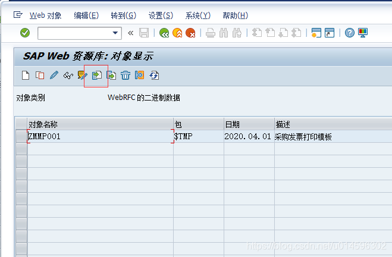
Task: Click the Create New Session icon
Action: point(316,33)
